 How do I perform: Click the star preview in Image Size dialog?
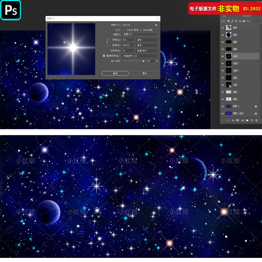tap(71, 49)
